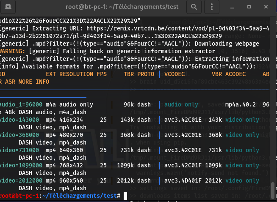
Task: Open the terminal search
Action: coord(194,7)
